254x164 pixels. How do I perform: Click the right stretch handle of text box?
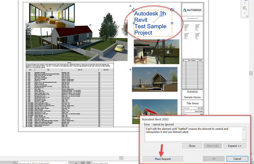(172, 23)
